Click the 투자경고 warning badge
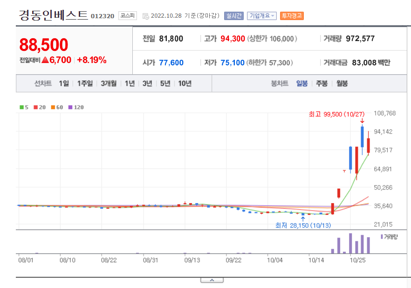 [292, 16]
